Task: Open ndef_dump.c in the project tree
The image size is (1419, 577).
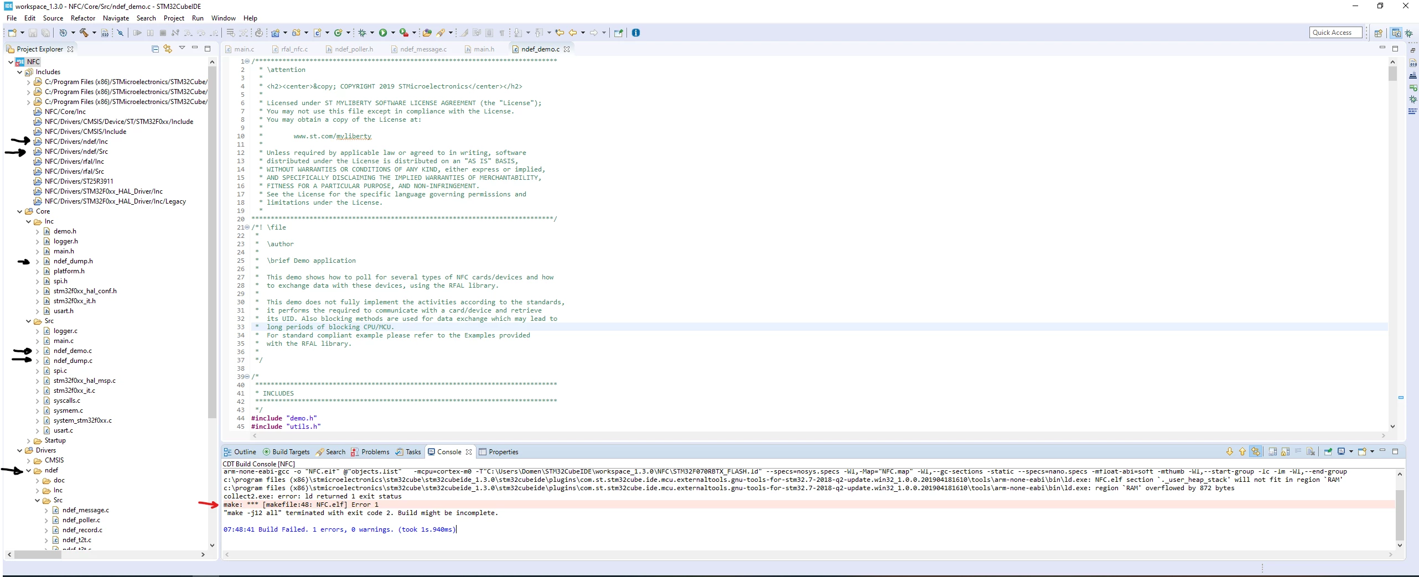Action: (x=73, y=361)
